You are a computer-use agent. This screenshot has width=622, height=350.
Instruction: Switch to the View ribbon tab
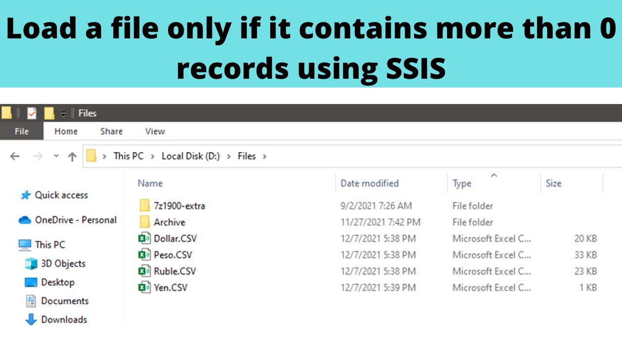[x=155, y=131]
